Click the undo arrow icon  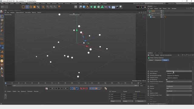[x=3, y=7]
